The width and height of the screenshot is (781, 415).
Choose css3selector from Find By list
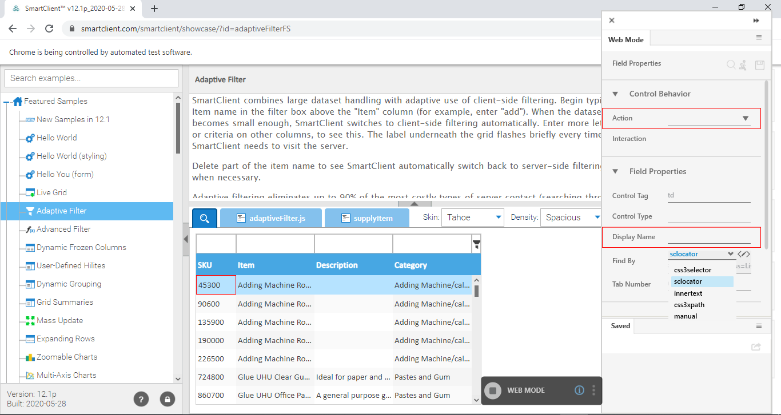tap(702, 270)
